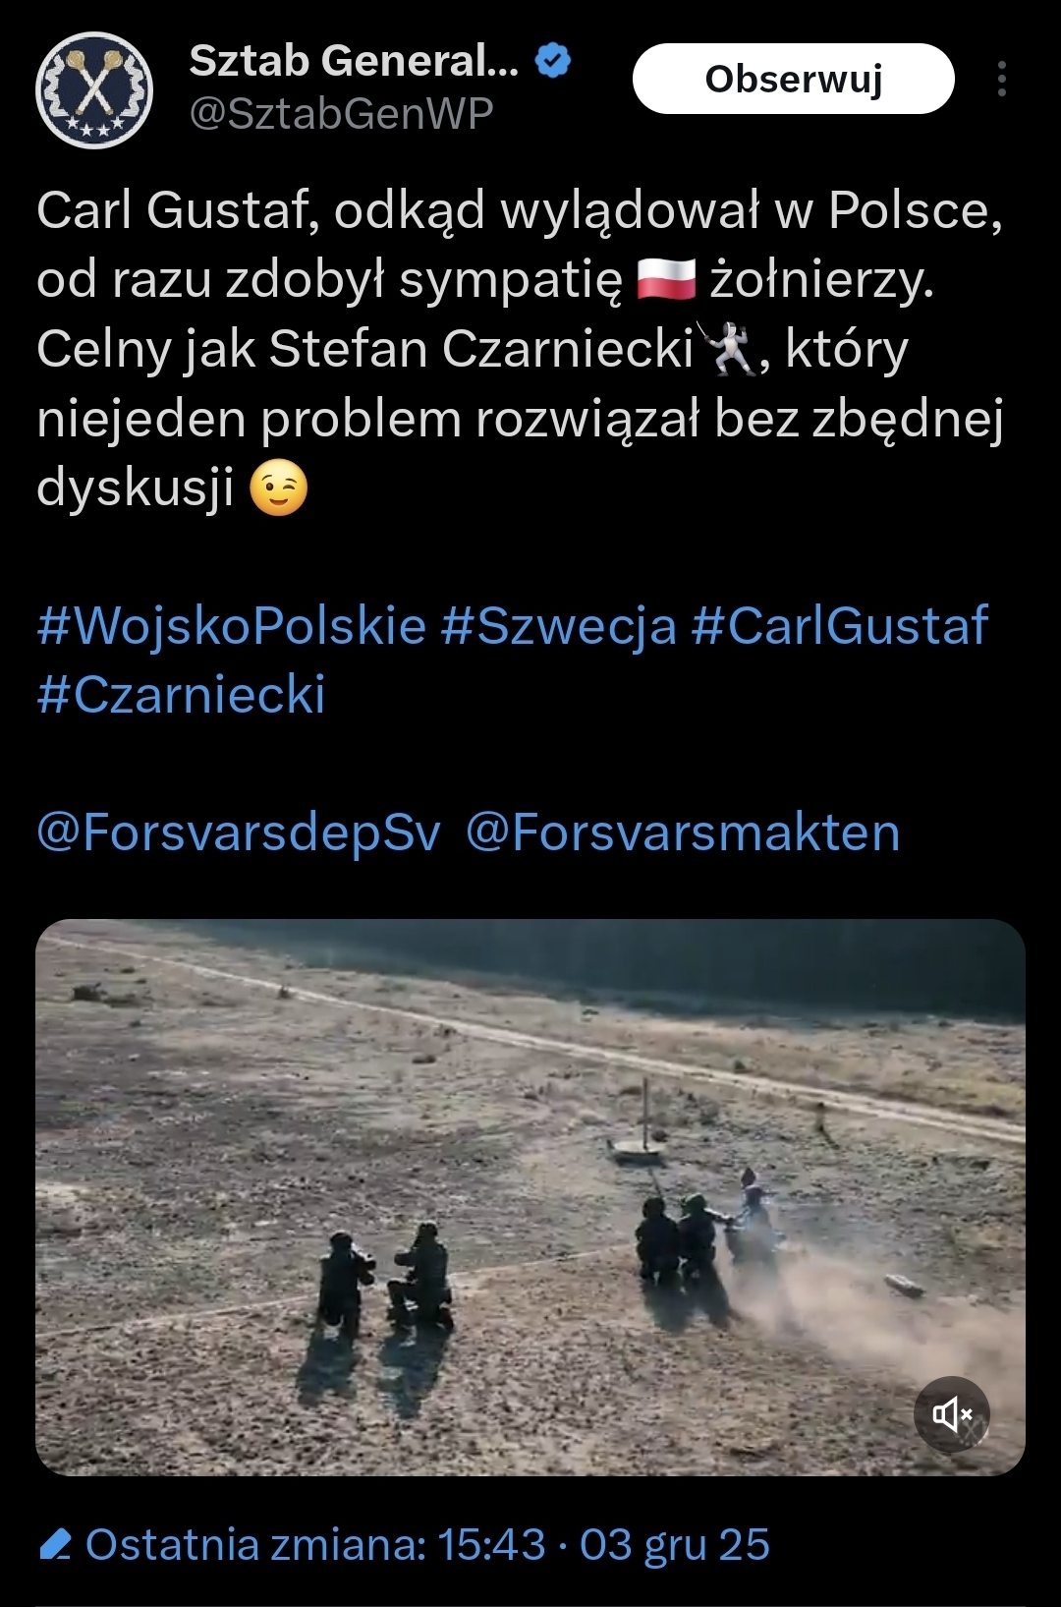1061x1607 pixels.
Task: Open Sztab Generalny profile avatar
Action: coord(94,89)
